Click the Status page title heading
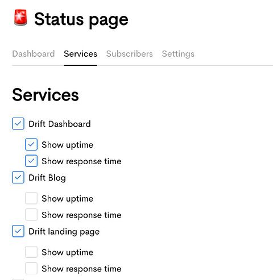 pos(81,20)
